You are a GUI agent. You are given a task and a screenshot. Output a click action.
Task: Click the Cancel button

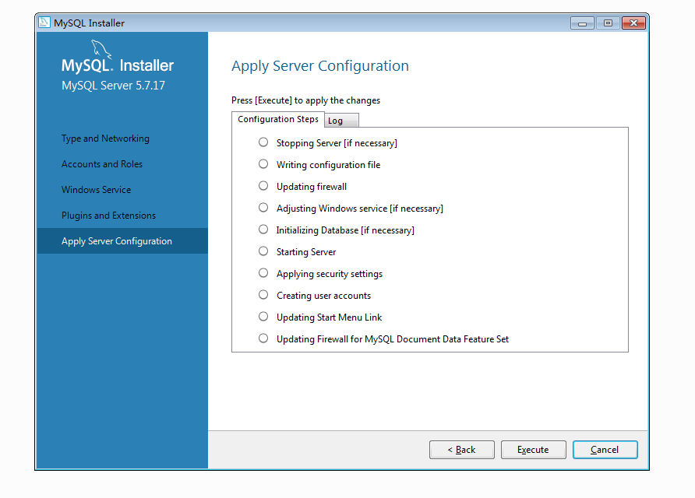click(x=605, y=450)
